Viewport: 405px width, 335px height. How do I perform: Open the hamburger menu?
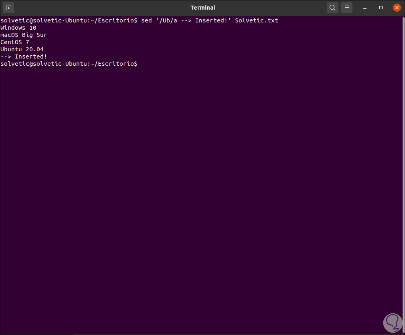point(347,8)
